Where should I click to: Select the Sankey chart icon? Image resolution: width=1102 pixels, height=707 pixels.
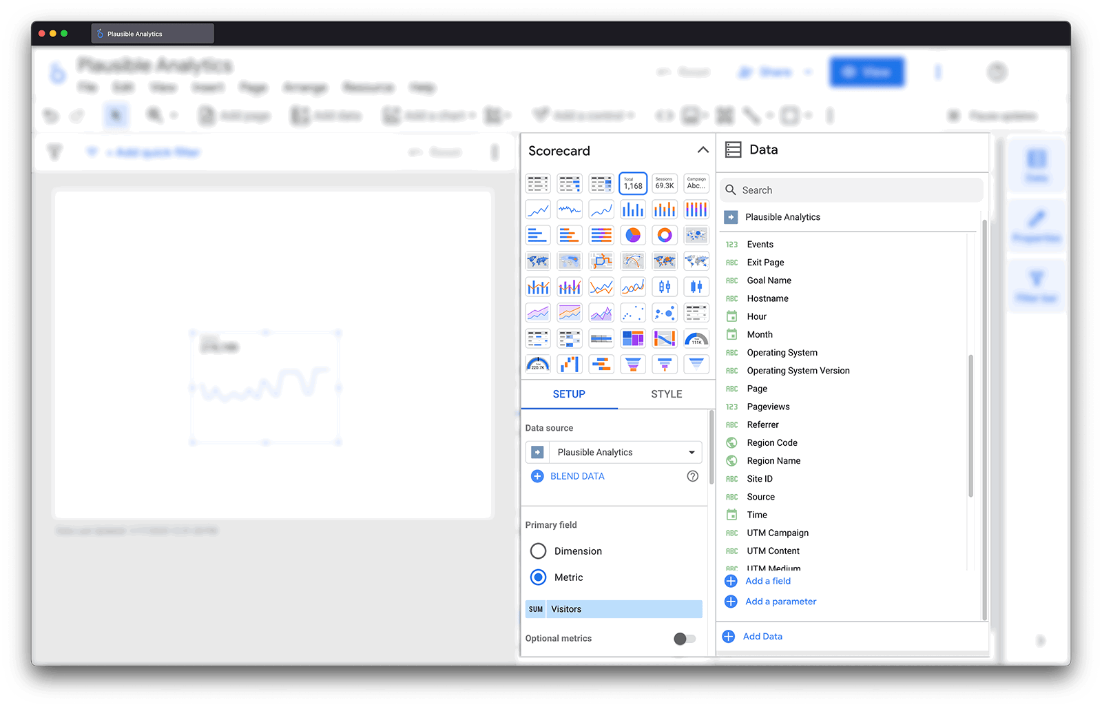(x=664, y=338)
